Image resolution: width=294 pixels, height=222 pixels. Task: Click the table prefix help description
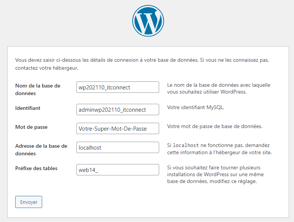(215, 174)
